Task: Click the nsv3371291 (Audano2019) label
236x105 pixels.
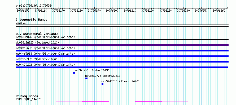Action: click(x=91, y=70)
